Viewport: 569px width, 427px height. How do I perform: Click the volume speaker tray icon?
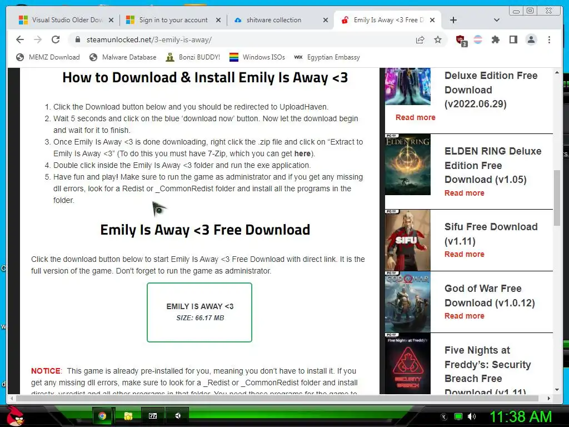point(471,416)
